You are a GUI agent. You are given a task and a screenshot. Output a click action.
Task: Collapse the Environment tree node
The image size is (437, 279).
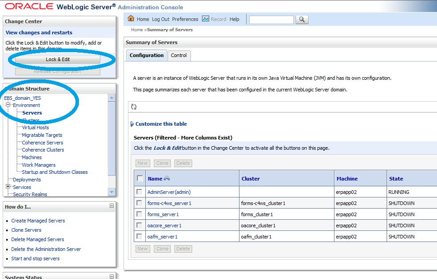(7, 105)
